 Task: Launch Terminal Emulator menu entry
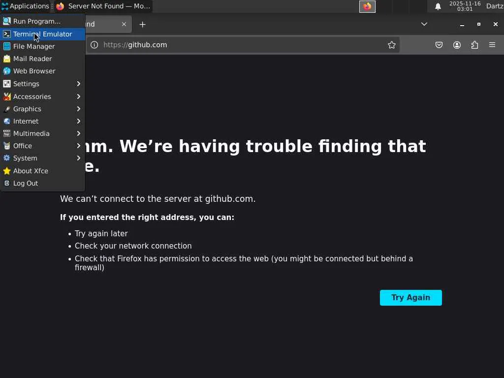pos(43,34)
